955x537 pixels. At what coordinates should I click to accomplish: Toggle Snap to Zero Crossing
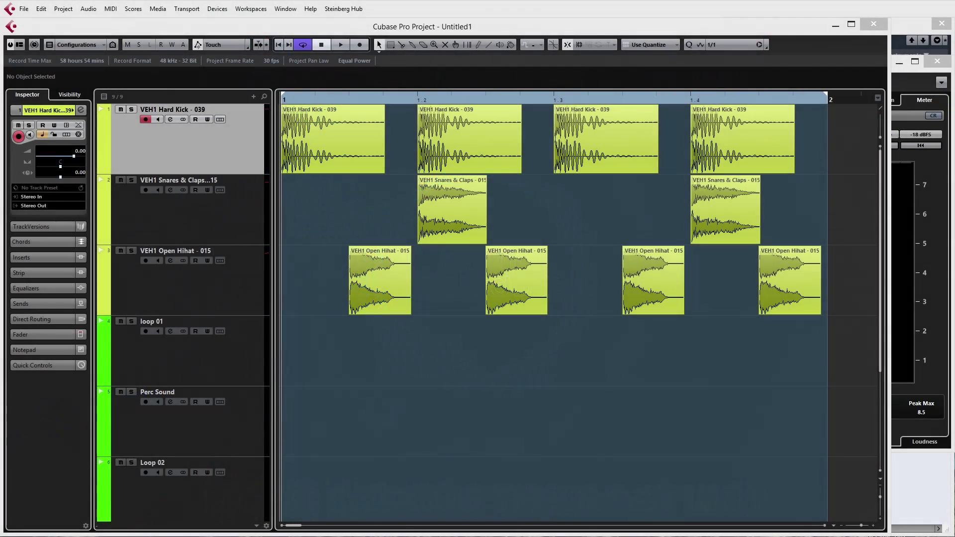point(553,45)
